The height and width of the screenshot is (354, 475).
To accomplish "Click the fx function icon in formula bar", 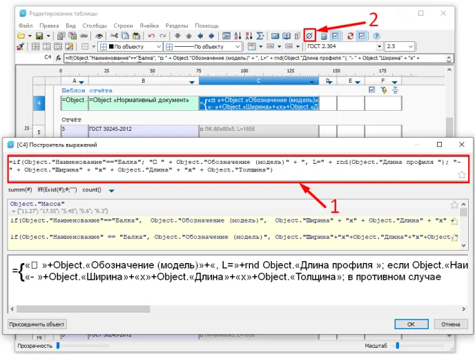I will pyautogui.click(x=59, y=58).
